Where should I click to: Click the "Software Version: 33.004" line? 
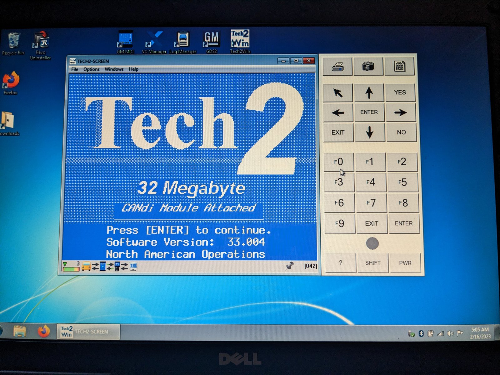tap(186, 242)
